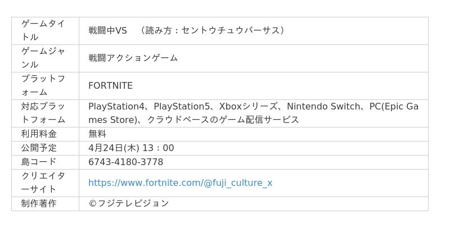This screenshot has height=228, width=450.
Task: Click the 利用料金 label cell
Action: click(x=39, y=134)
